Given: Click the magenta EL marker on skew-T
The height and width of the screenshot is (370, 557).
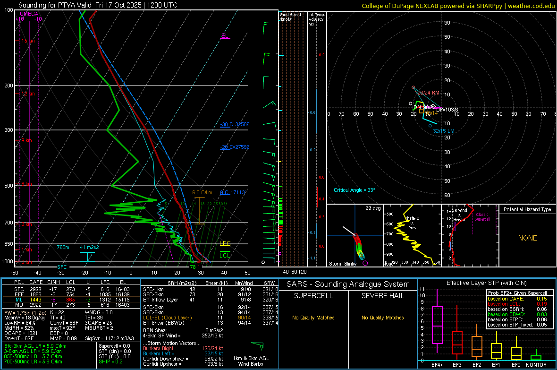Looking at the screenshot, I should click(225, 36).
